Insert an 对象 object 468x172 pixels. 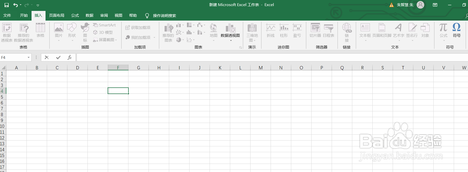(x=425, y=30)
